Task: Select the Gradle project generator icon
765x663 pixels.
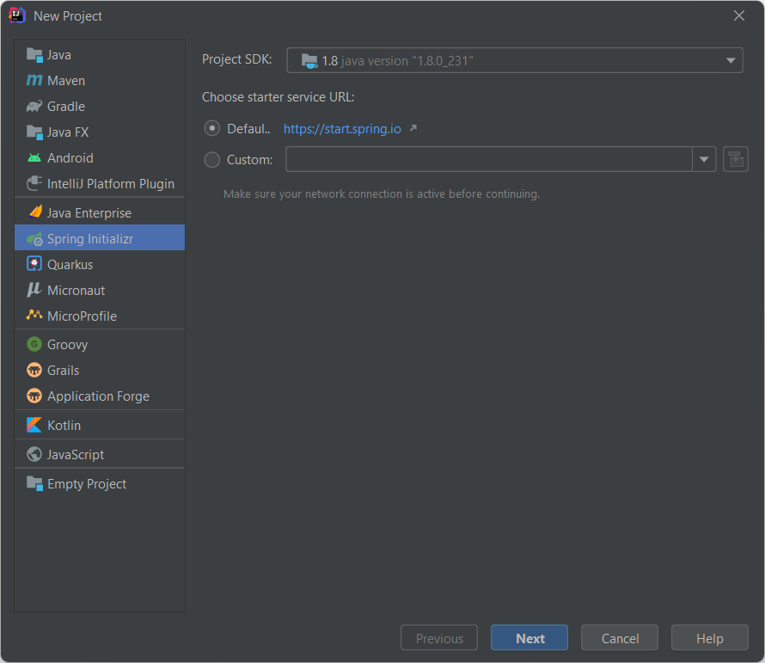Action: (34, 106)
